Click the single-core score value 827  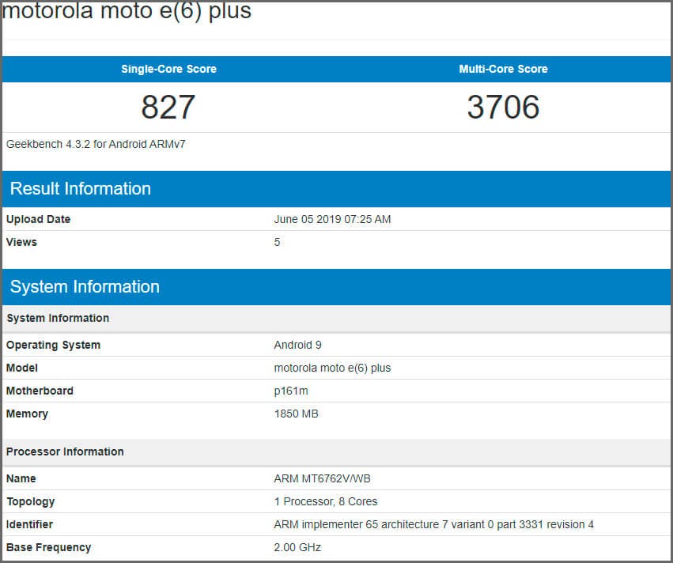pyautogui.click(x=168, y=108)
